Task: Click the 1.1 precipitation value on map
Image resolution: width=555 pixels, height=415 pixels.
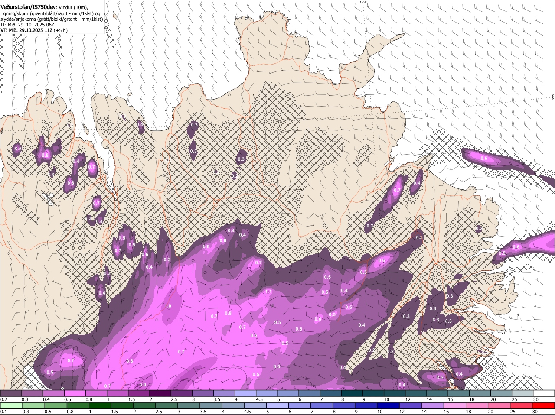Action: [268, 292]
